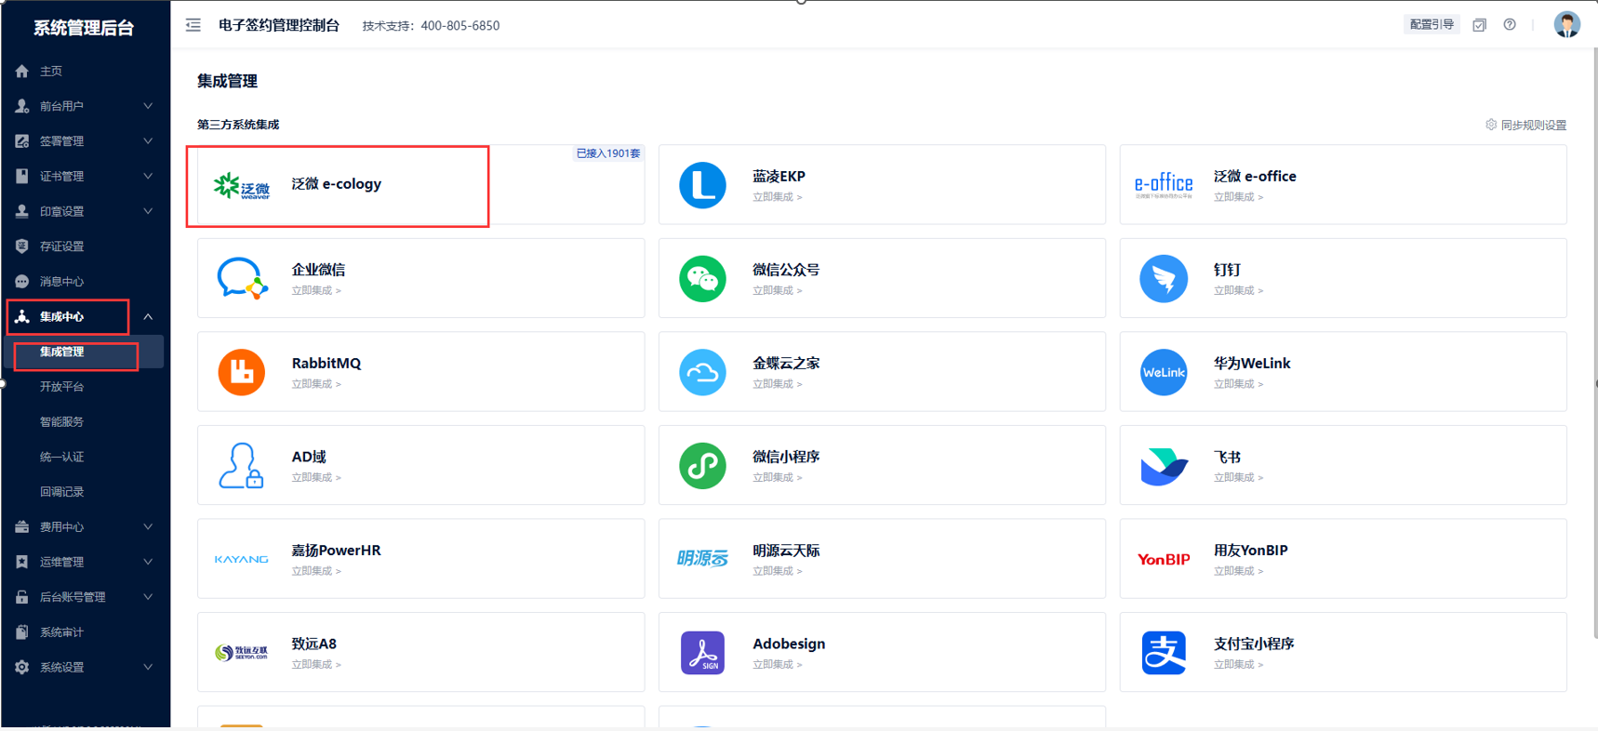Click the 支付宝小程序 card title

(1254, 644)
